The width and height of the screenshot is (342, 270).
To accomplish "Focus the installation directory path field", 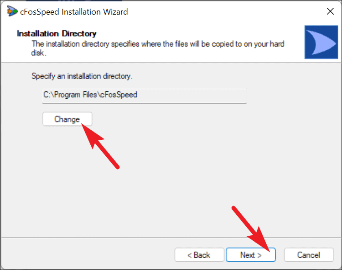I will [145, 95].
